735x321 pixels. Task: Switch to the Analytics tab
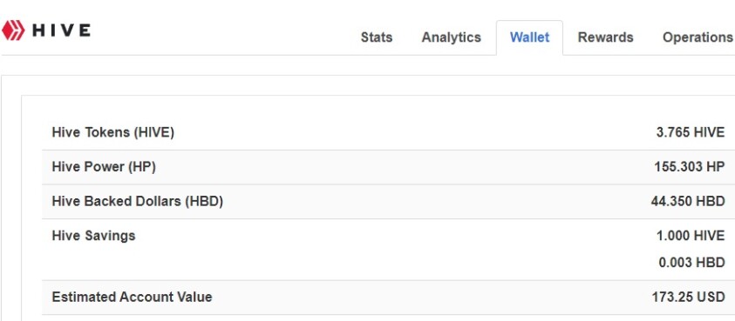point(451,37)
